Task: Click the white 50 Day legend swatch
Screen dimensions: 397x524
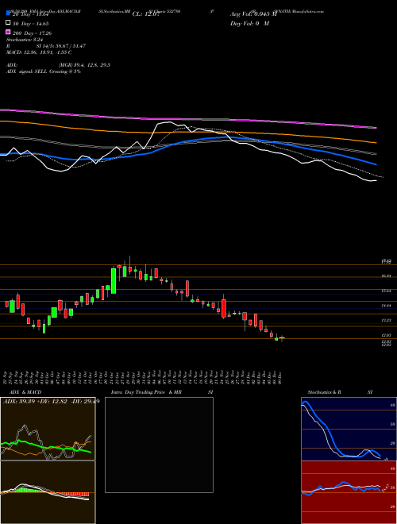Action: tap(8, 23)
